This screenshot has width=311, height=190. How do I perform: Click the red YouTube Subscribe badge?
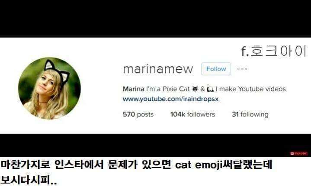tap(299, 153)
